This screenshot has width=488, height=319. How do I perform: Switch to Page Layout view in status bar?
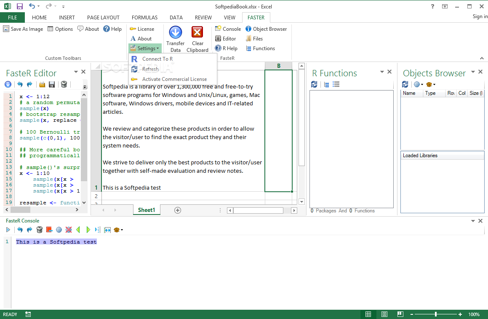click(384, 314)
